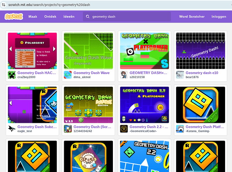Click sheep character project thumbnail
The image size is (232, 172).
88,156
